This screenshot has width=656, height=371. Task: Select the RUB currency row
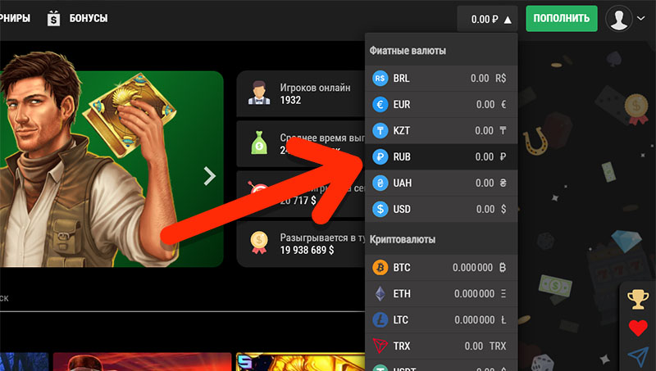(439, 156)
